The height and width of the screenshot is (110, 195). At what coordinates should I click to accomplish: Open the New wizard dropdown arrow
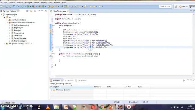click(4, 6)
